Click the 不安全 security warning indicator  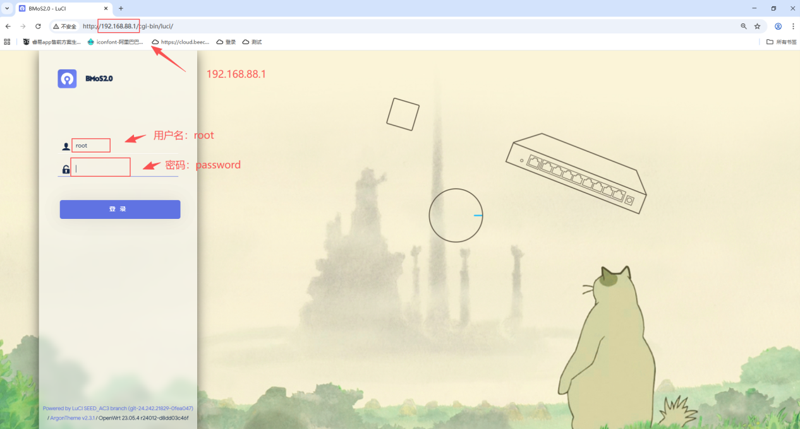point(65,26)
